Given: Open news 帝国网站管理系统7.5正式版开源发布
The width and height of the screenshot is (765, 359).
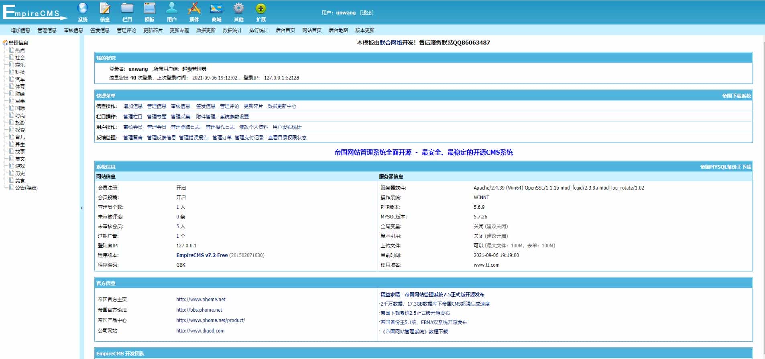Looking at the screenshot, I should pyautogui.click(x=432, y=295).
